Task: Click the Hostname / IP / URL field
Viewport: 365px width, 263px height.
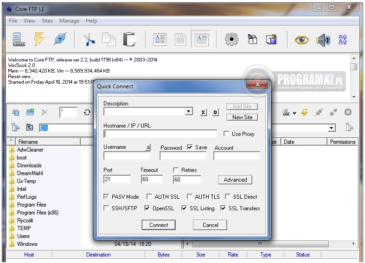Action: 160,134
